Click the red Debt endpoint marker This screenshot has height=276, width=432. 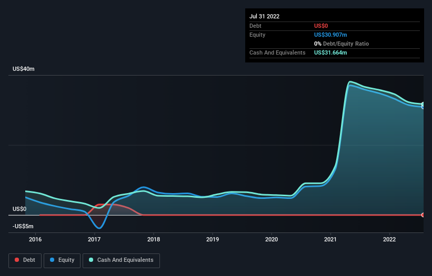pos(423,215)
